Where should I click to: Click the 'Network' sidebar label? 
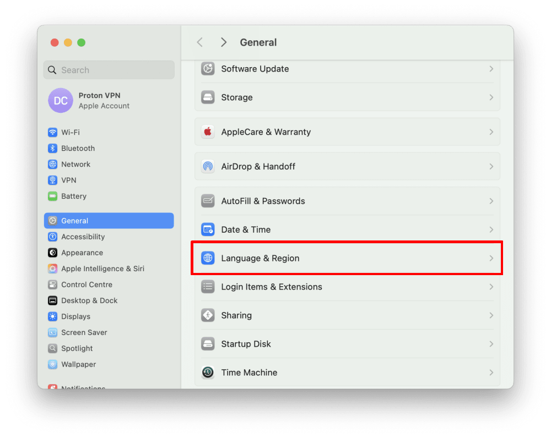(x=76, y=164)
